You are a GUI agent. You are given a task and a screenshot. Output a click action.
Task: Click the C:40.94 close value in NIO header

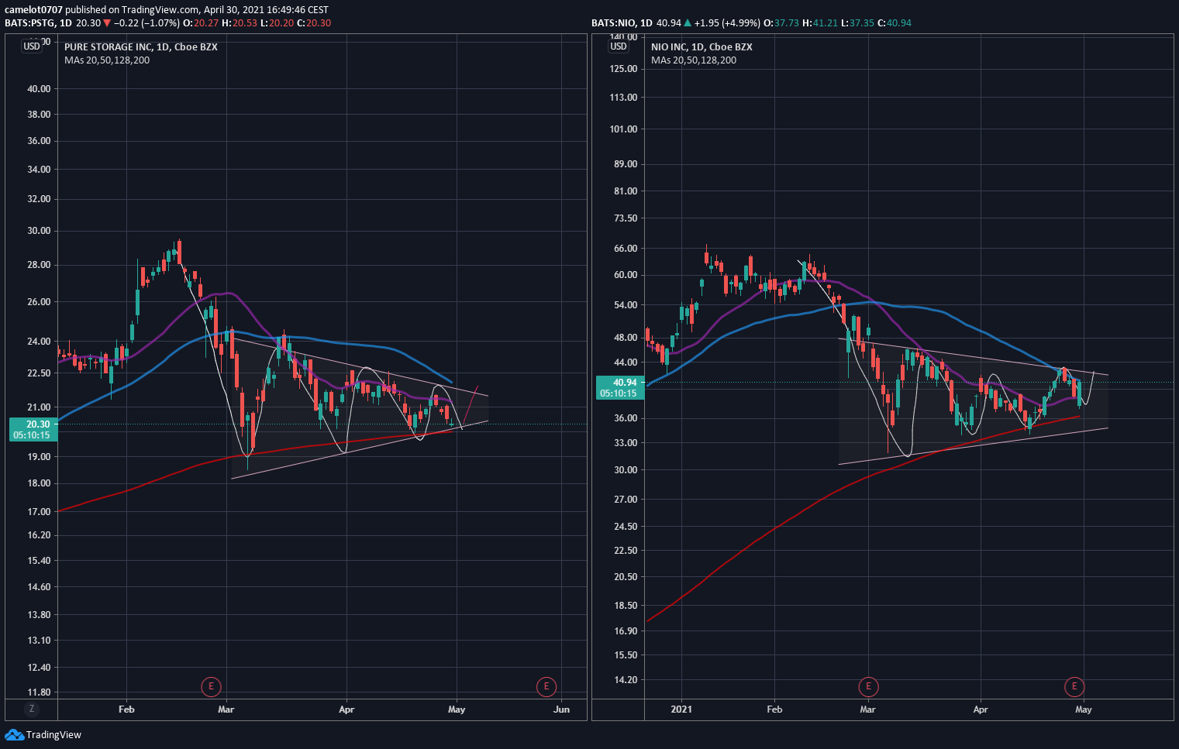point(894,22)
